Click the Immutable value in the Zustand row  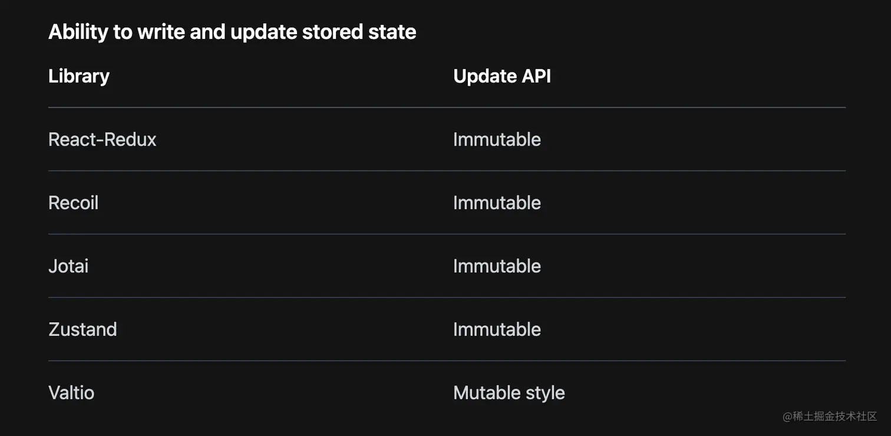497,329
